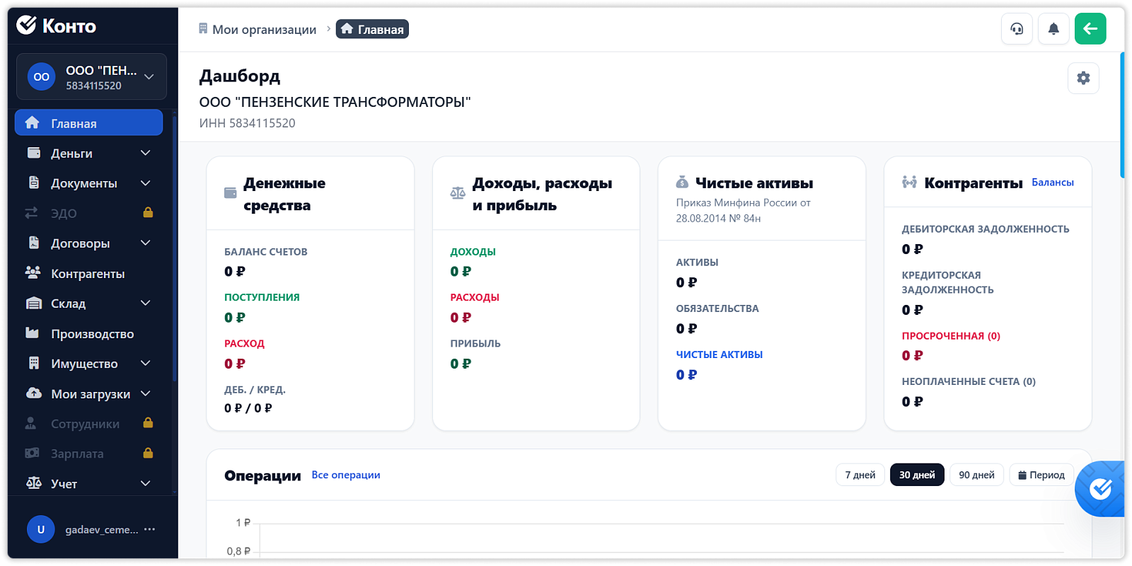
Task: Click the Мои загрузки cloud icon
Action: tap(33, 393)
